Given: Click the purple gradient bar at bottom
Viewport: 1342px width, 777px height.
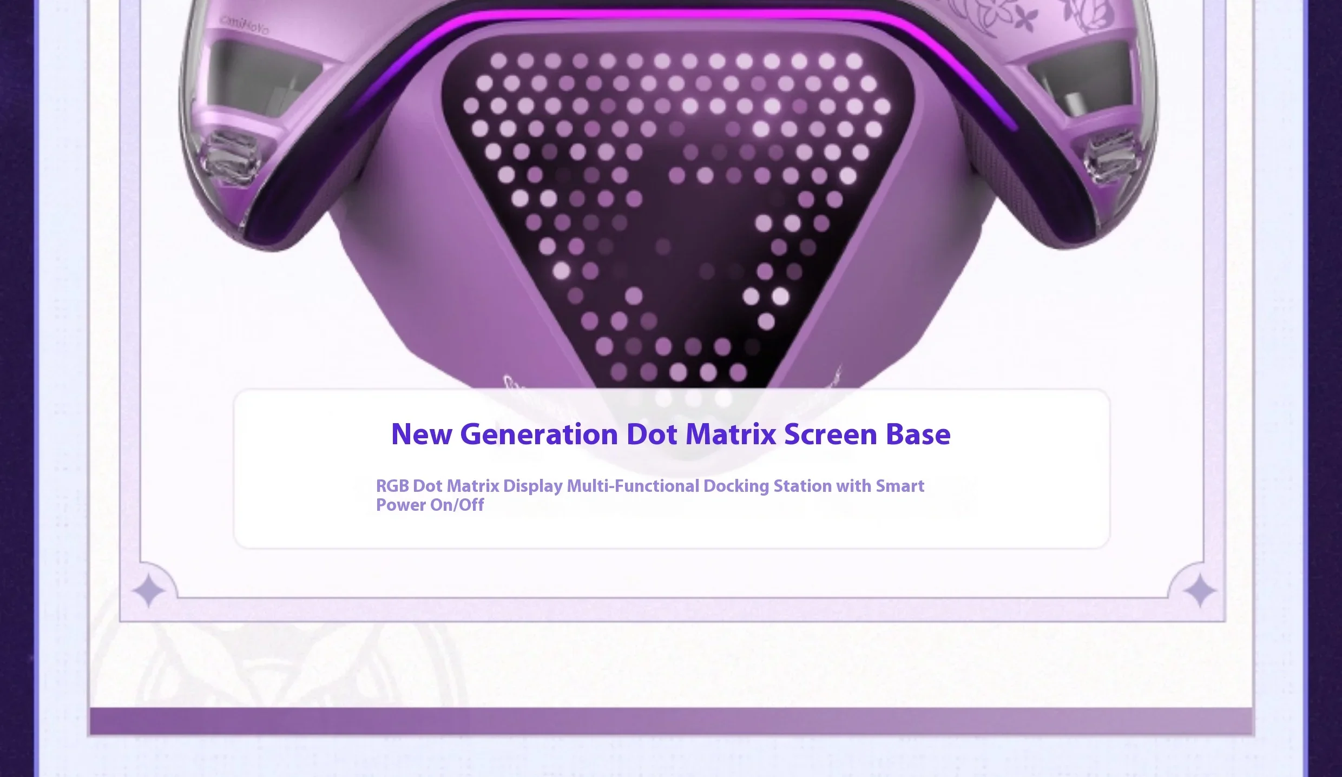Looking at the screenshot, I should tap(671, 721).
